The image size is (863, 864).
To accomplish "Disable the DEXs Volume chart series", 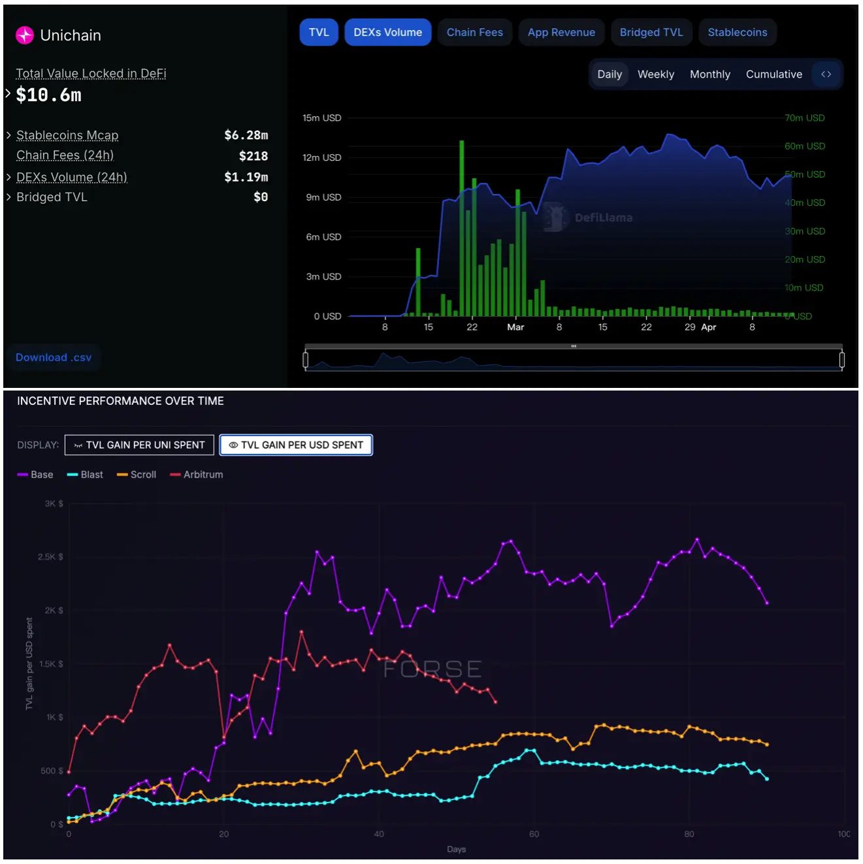I will coord(387,33).
